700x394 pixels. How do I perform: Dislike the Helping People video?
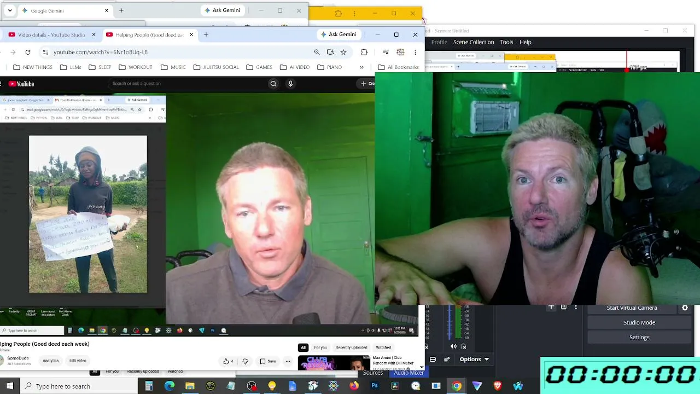[245, 361]
